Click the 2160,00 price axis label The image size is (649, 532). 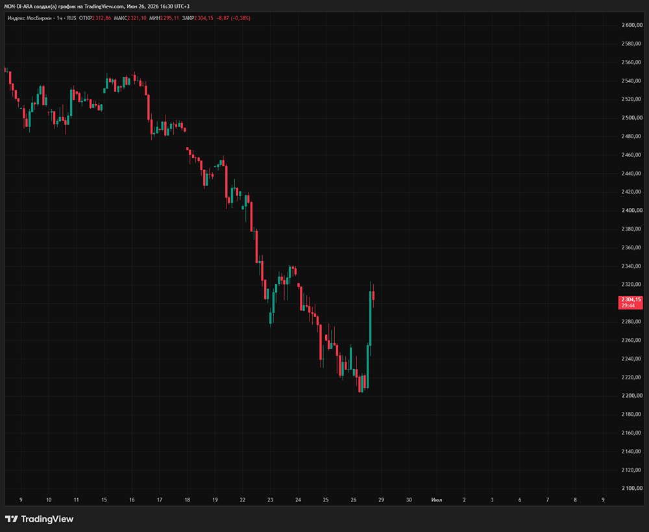click(631, 433)
